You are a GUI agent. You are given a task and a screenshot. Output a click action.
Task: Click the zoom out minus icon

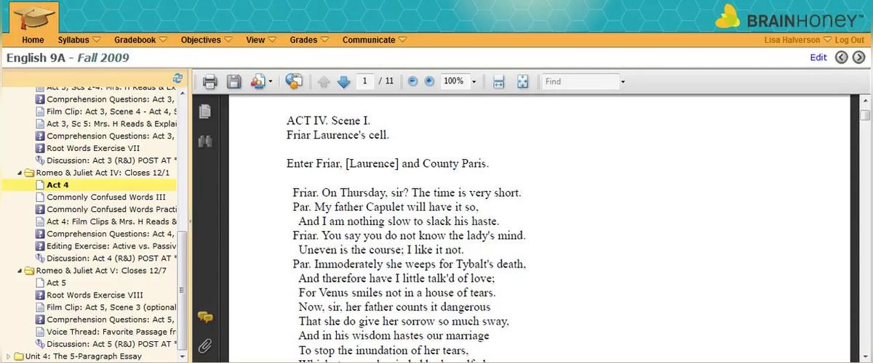(412, 81)
